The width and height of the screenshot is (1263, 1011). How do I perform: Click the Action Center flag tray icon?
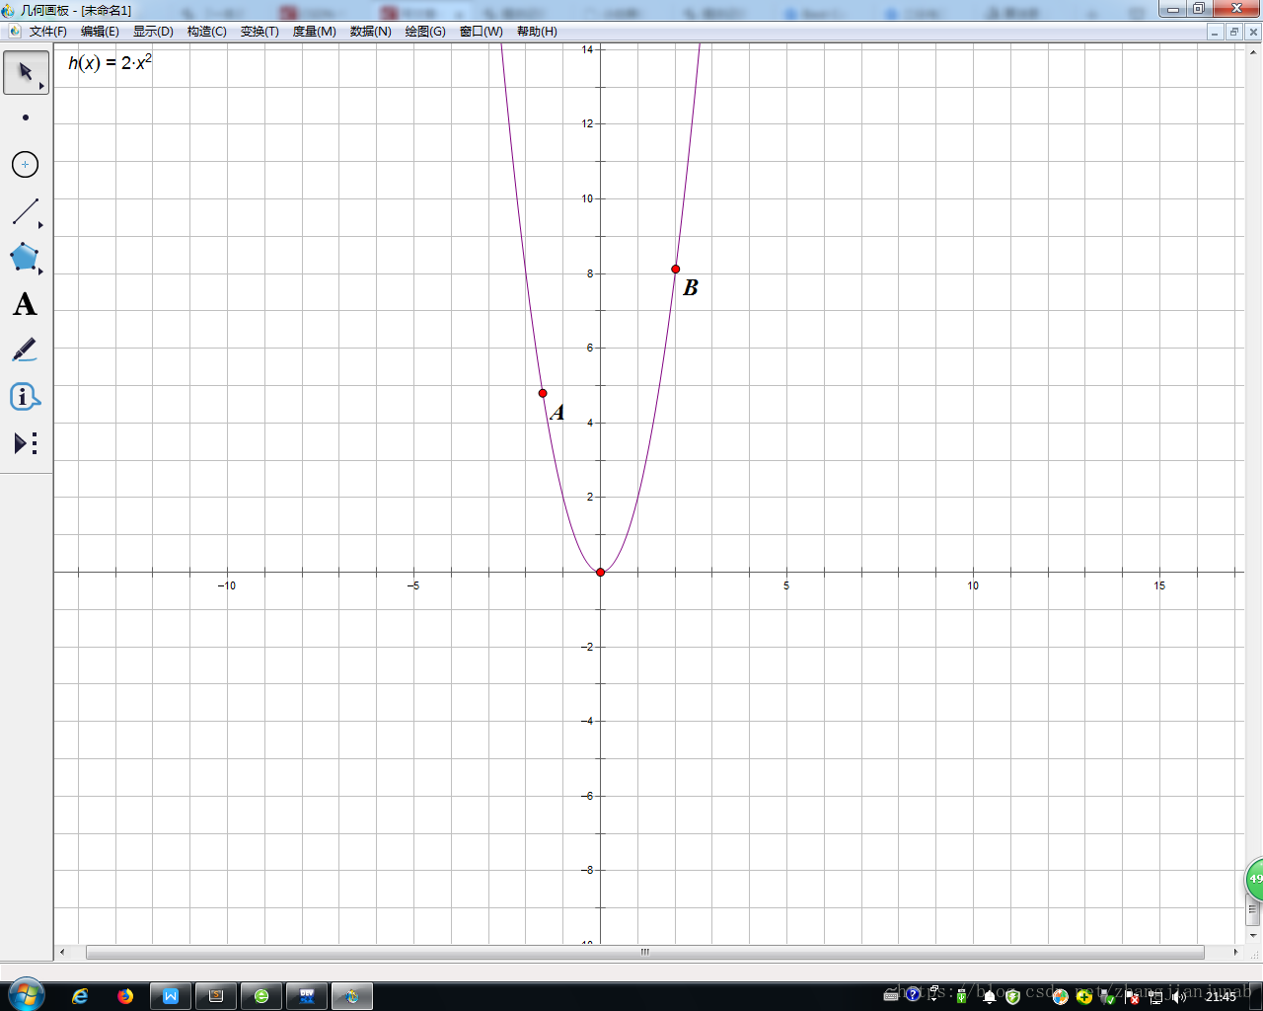[1132, 997]
